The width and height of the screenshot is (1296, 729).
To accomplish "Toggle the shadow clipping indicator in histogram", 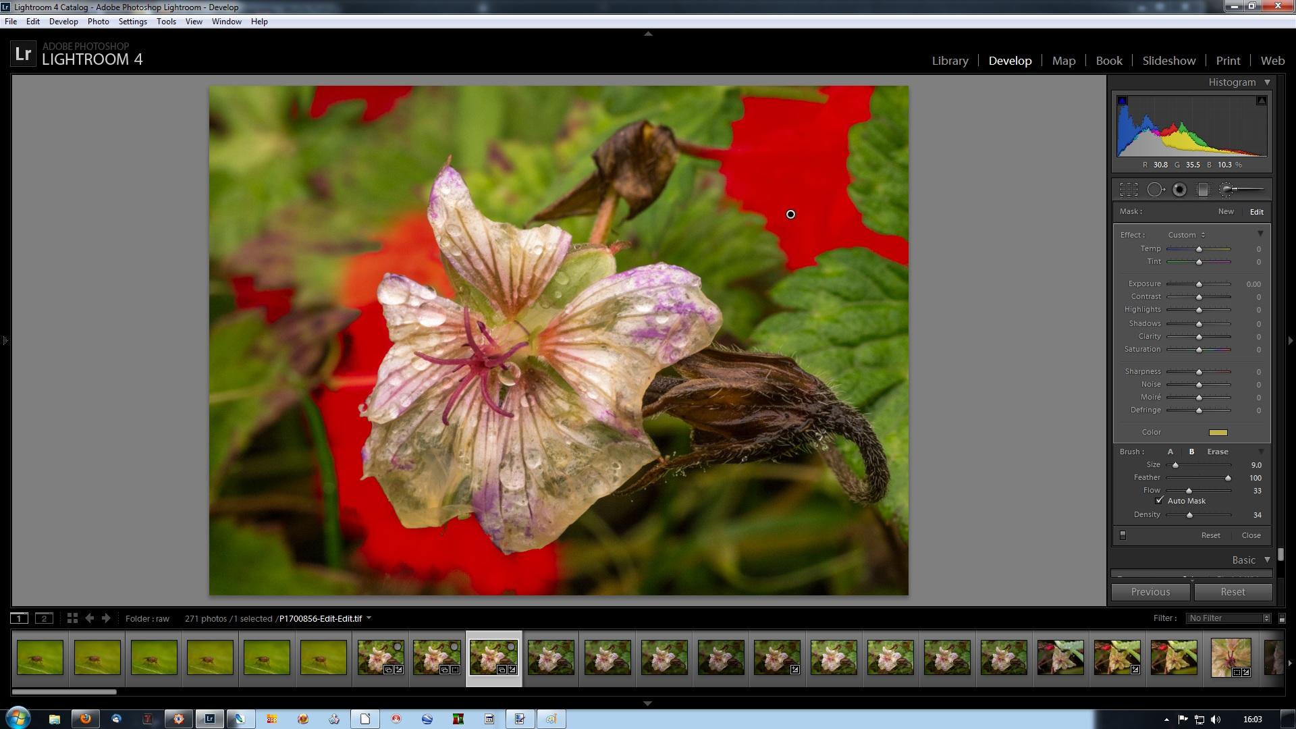I will 1123,101.
